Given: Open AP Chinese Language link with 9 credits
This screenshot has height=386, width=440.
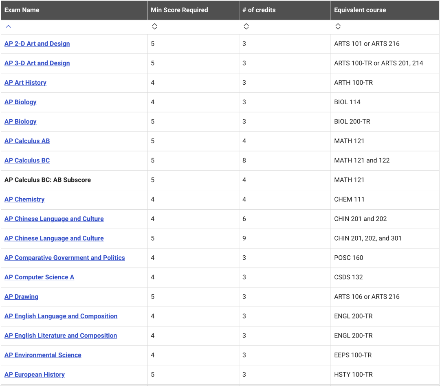Looking at the screenshot, I should coord(54,238).
